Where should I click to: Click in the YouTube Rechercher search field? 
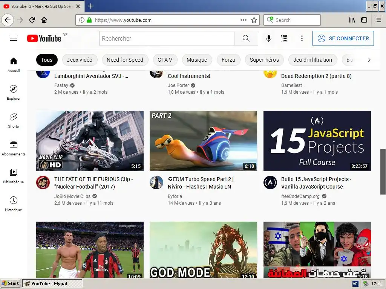click(x=167, y=38)
